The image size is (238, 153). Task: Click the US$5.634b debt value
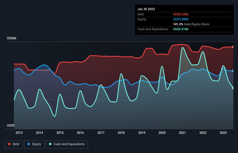click(181, 14)
